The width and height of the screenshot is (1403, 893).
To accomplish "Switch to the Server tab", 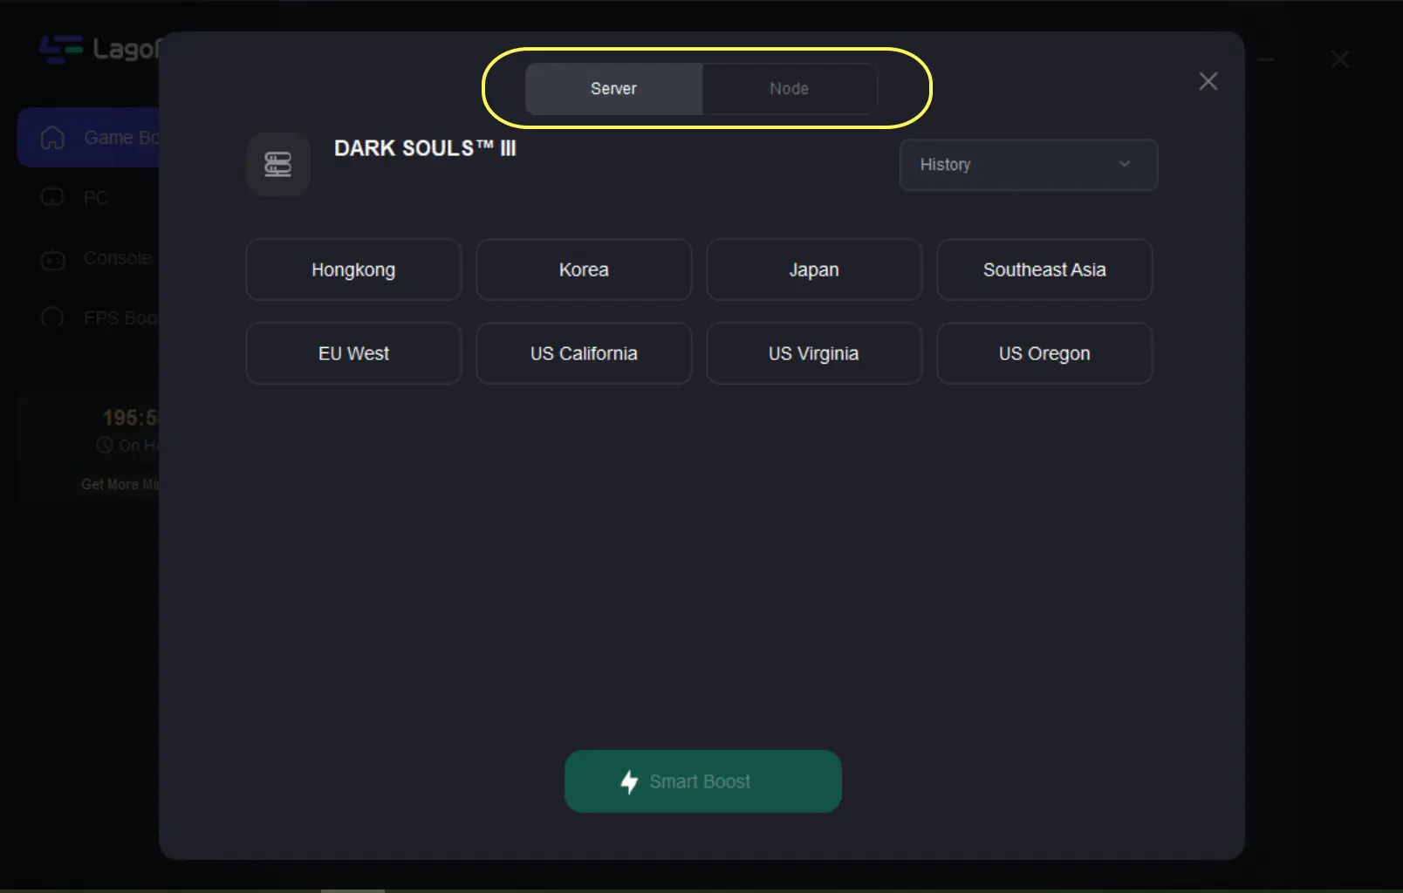I will (613, 89).
